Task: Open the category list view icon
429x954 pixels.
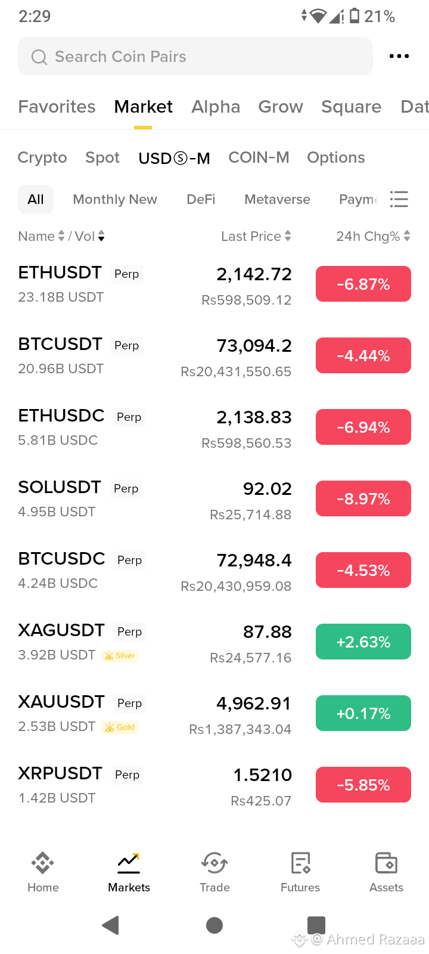Action: [399, 199]
